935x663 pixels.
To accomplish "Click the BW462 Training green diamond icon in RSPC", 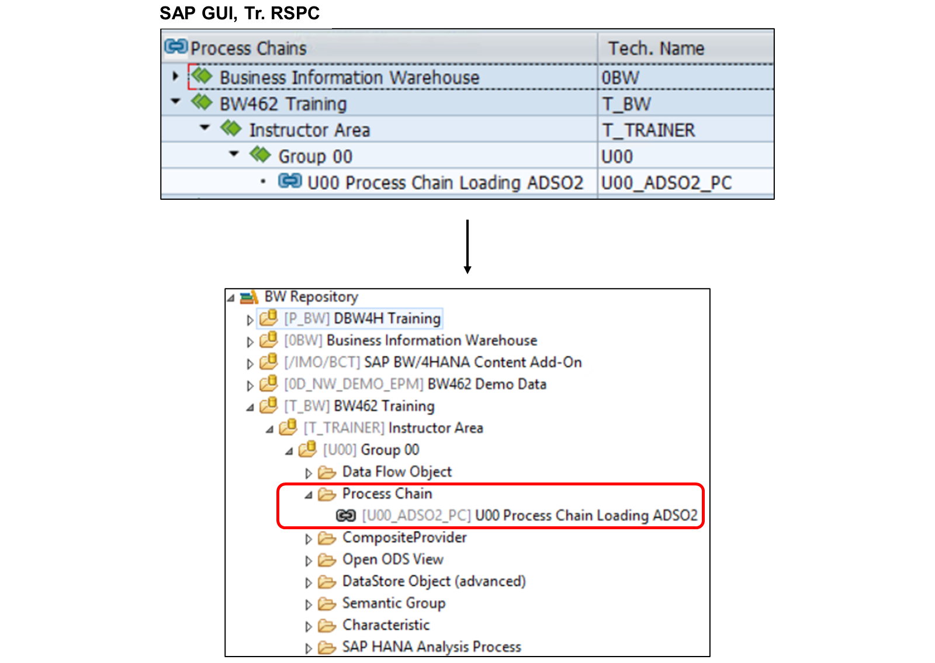I will click(202, 102).
